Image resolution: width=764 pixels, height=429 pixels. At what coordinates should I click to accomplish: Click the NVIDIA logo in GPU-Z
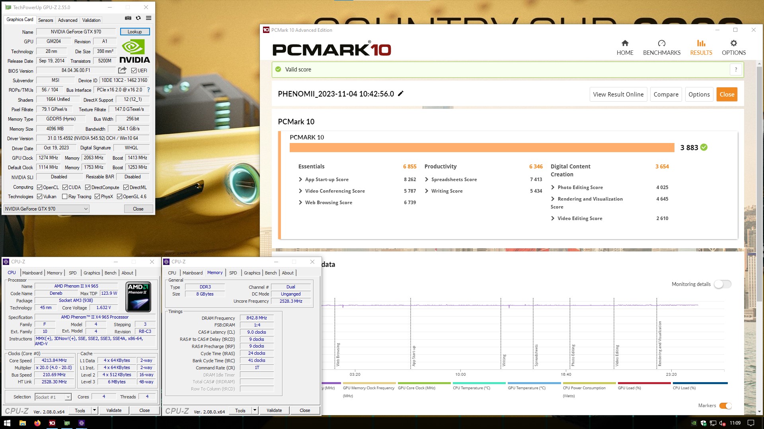134,52
